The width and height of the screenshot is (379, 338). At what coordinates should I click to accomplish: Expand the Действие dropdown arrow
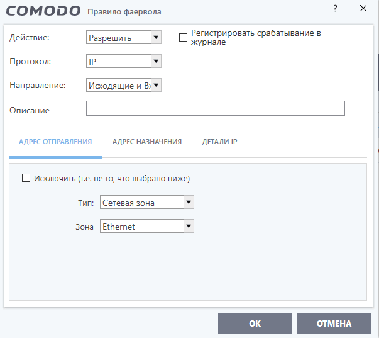click(157, 37)
